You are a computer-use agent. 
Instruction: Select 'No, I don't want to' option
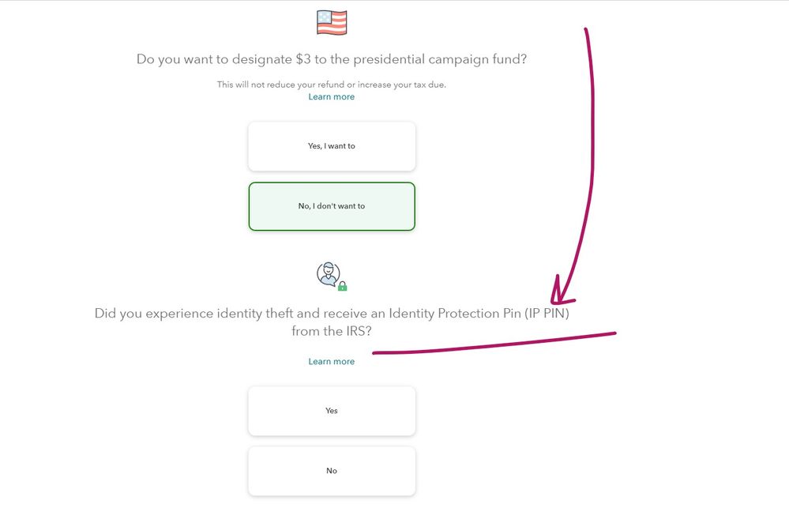pyautogui.click(x=332, y=206)
